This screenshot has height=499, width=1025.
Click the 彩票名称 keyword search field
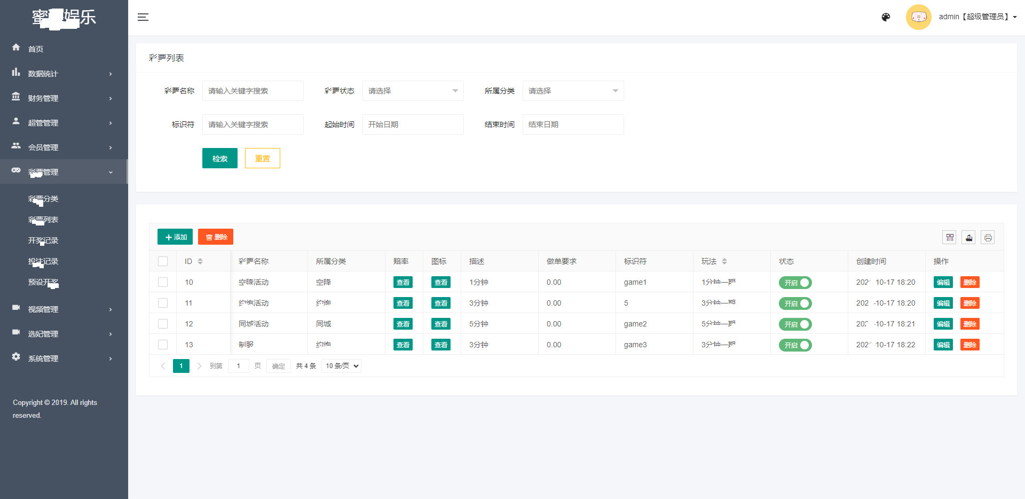[253, 91]
